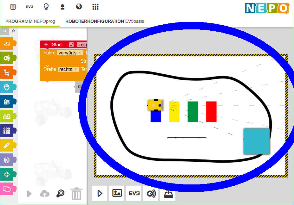This screenshot has width=294, height=205.
Task: Click plus on the Start block
Action: [46, 45]
